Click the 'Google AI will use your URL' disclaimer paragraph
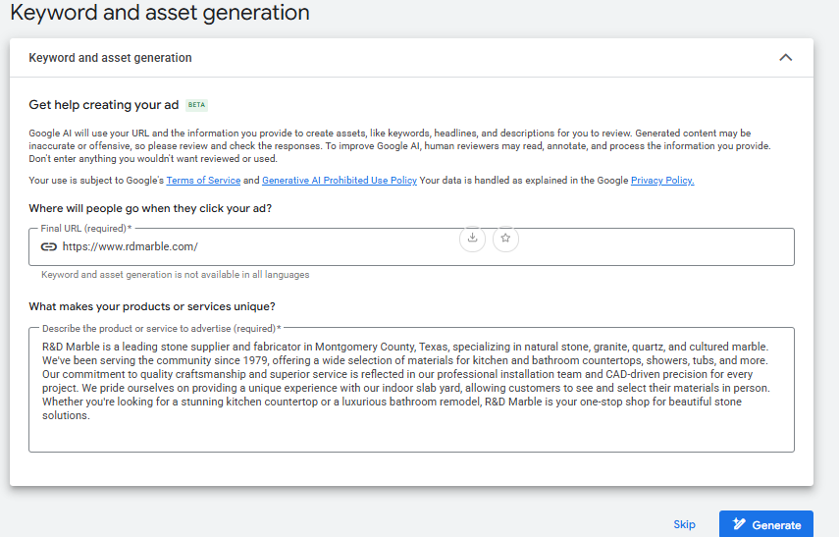 pos(399,146)
